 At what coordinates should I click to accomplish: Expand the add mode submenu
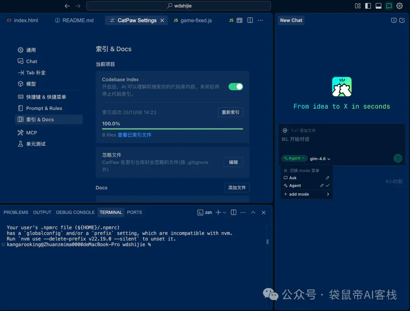306,194
